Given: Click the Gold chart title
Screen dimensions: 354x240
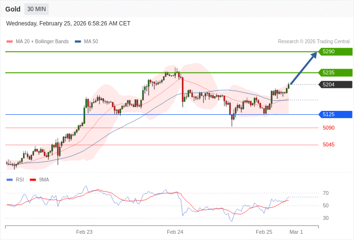Looking at the screenshot, I should point(13,9).
